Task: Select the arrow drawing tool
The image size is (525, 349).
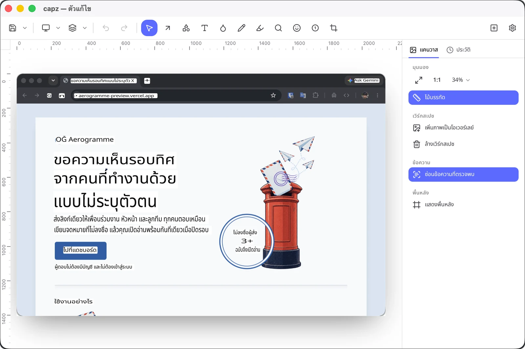Action: point(168,28)
